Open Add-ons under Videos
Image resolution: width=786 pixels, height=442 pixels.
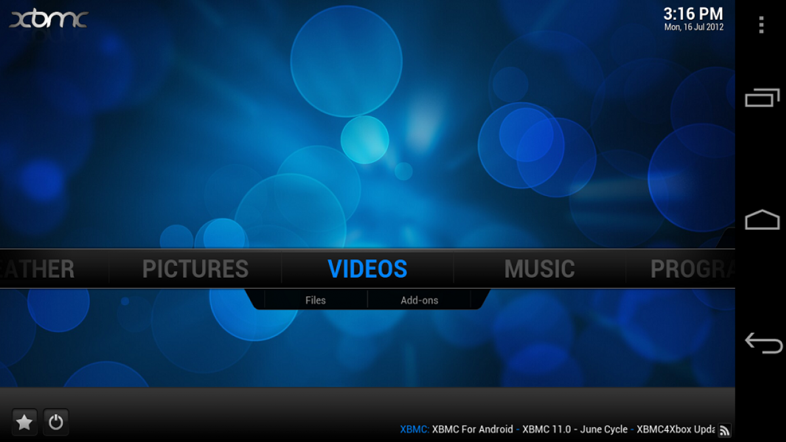point(419,301)
